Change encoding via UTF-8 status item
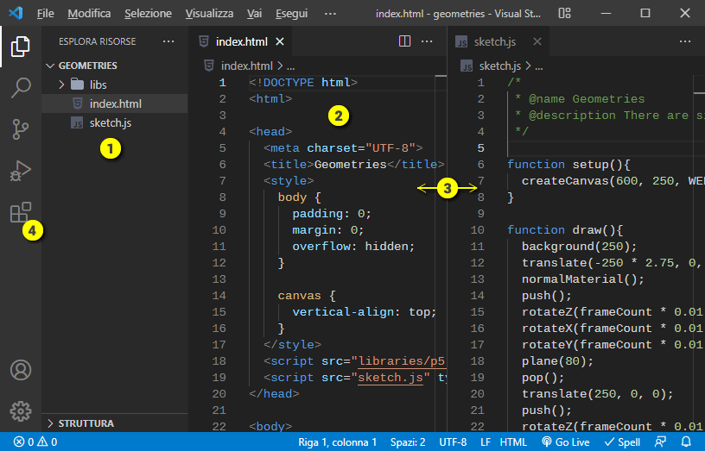Image resolution: width=705 pixels, height=451 pixels. coord(453,442)
